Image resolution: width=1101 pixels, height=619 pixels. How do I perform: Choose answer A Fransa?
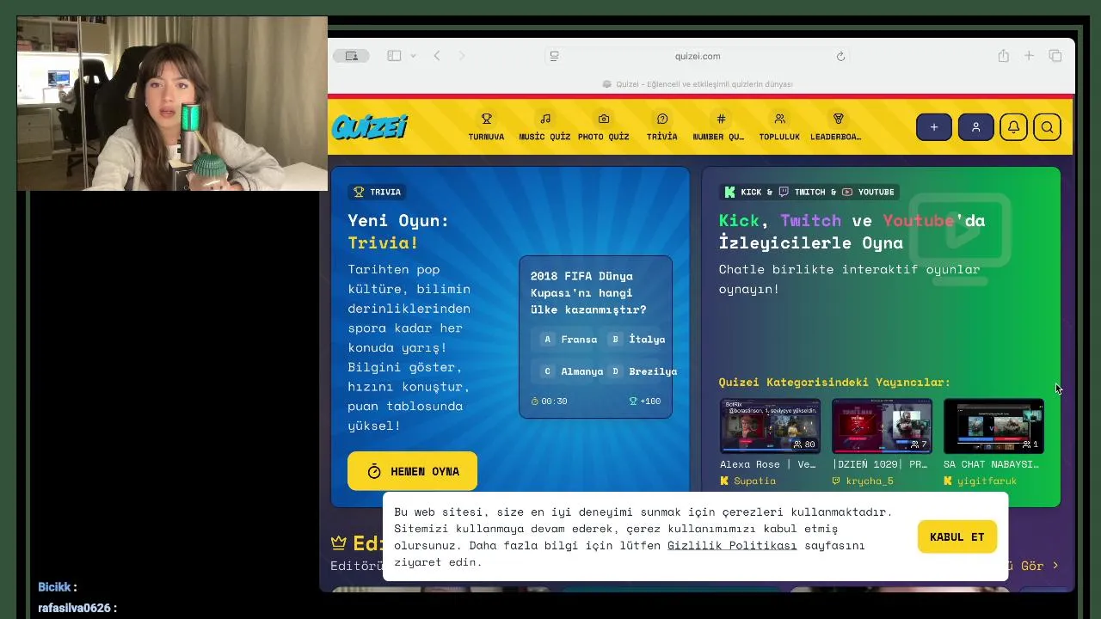click(x=569, y=339)
